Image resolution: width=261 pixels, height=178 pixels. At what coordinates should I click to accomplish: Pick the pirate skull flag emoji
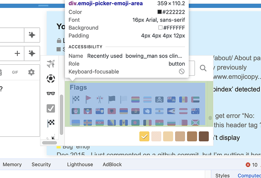159,100
